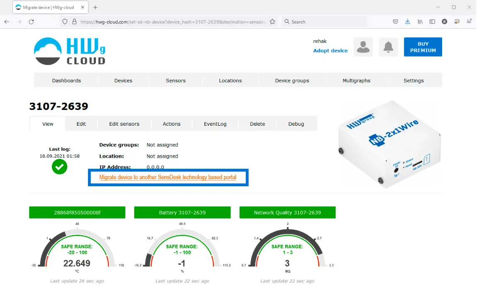Go back with the browser back arrow
This screenshot has height=285, width=477.
(7, 22)
